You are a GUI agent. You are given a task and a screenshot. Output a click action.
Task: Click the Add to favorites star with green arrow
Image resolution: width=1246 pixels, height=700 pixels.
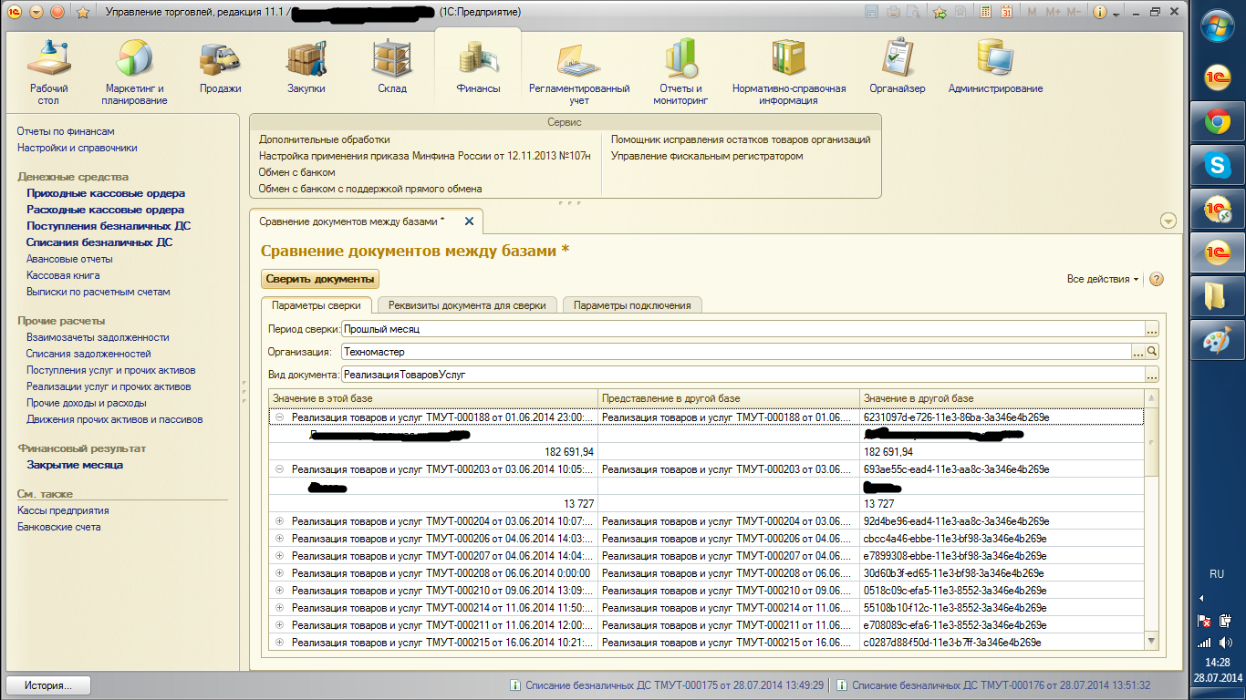940,12
